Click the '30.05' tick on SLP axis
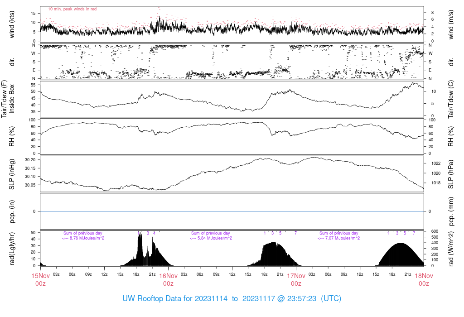This screenshot has width=464, height=317. point(30,185)
